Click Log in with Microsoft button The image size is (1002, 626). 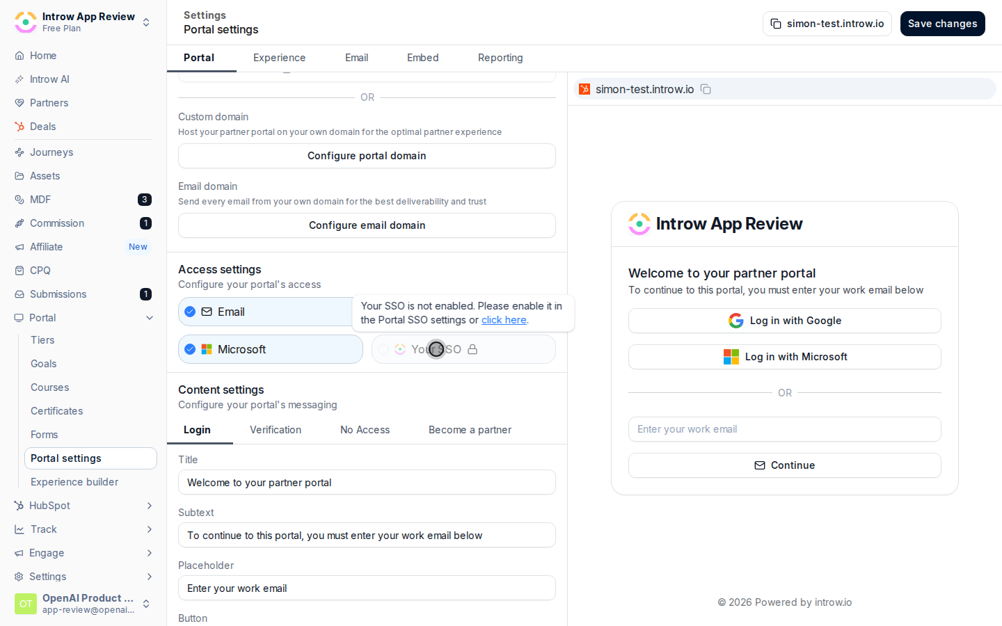(784, 357)
